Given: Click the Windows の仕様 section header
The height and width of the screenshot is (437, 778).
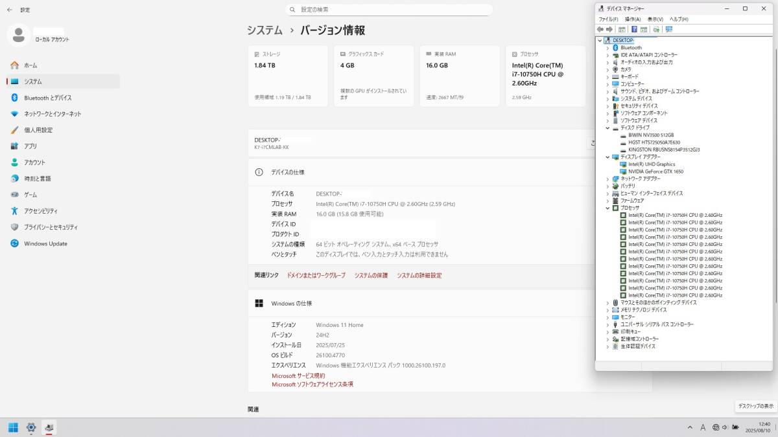Looking at the screenshot, I should pyautogui.click(x=450, y=303).
